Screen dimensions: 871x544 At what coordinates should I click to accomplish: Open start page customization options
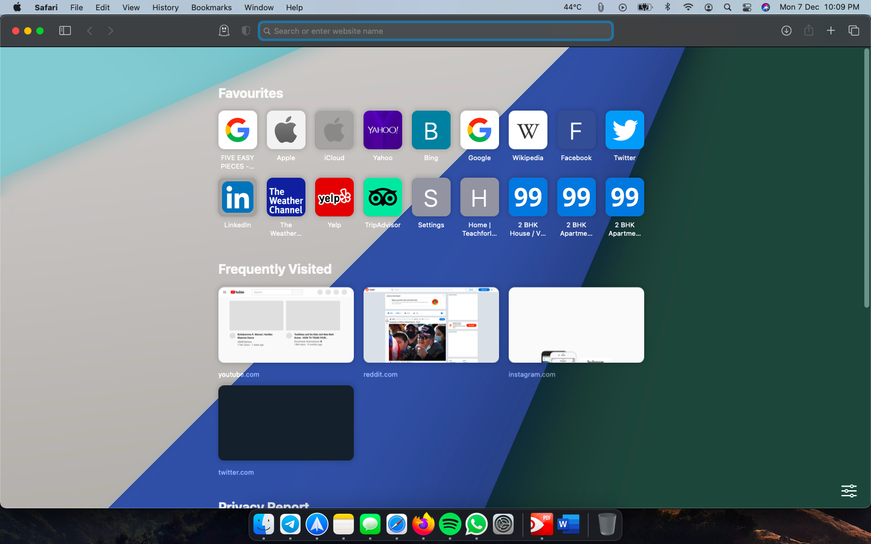849,491
